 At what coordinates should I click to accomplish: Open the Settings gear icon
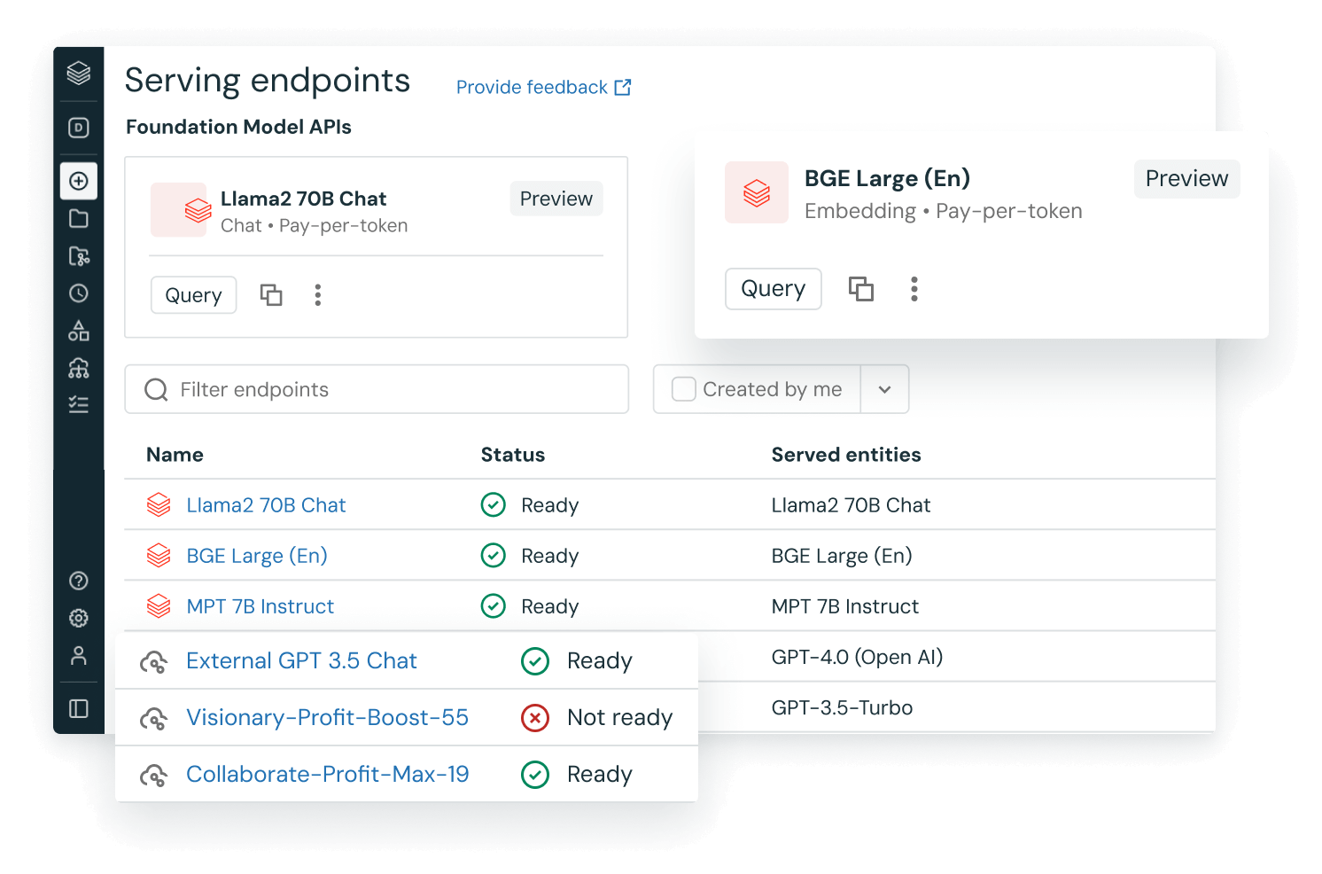[79, 618]
